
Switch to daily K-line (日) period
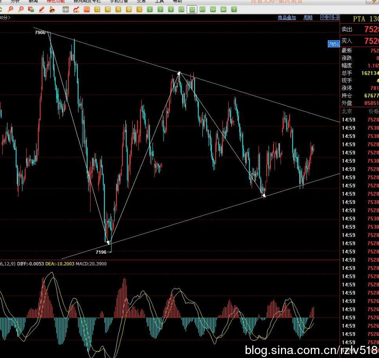[97, 9]
